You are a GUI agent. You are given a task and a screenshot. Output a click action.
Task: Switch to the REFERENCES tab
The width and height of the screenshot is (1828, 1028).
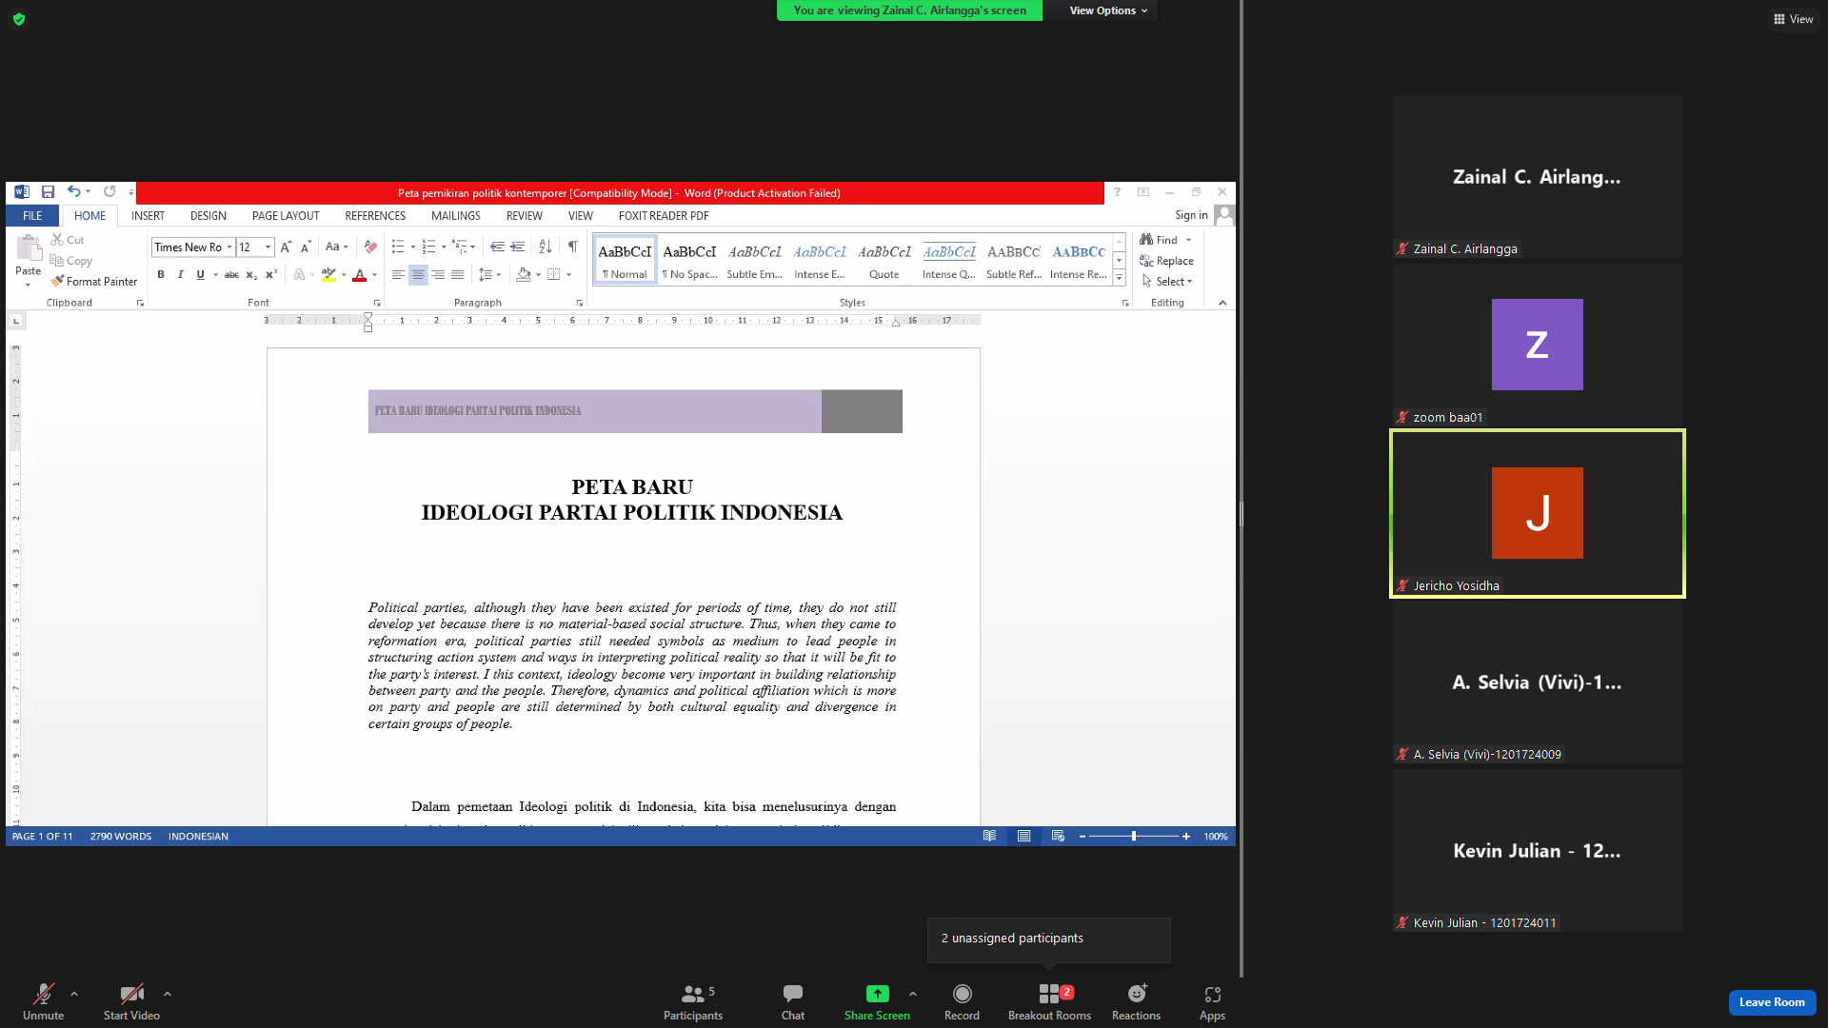coord(375,216)
